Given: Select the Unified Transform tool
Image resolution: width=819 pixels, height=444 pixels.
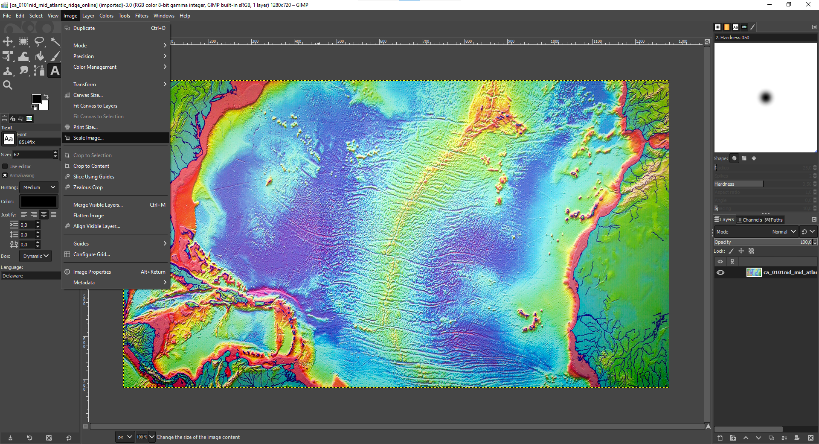Looking at the screenshot, I should [8, 56].
